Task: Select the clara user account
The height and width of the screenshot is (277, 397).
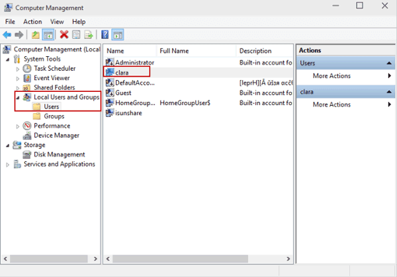Action: (122, 72)
